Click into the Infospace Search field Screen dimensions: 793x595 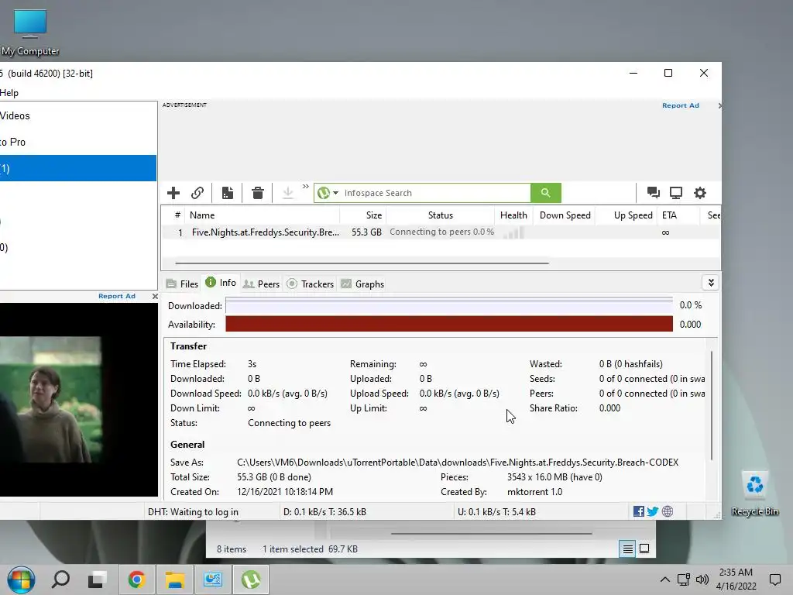[x=435, y=193]
